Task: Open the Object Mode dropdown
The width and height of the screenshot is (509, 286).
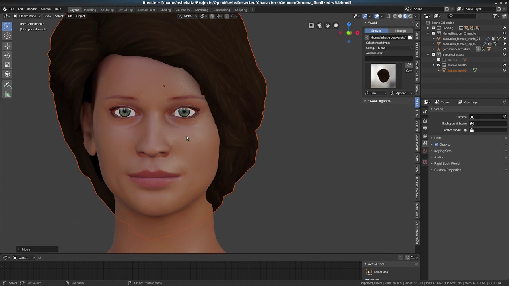Action: point(27,16)
